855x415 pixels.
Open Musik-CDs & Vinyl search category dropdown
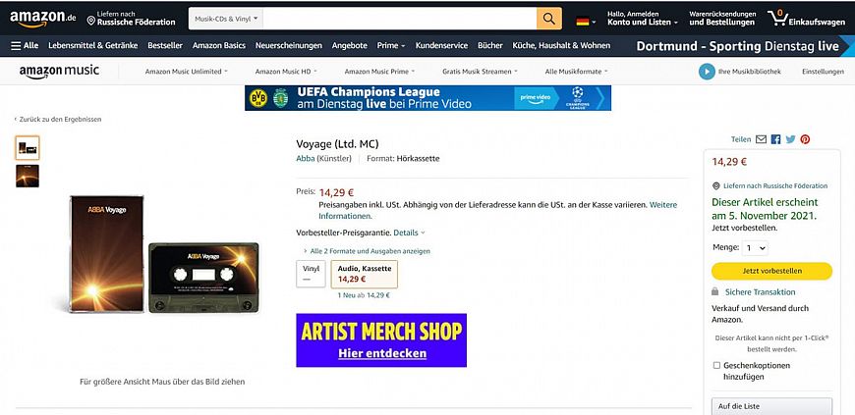[226, 19]
